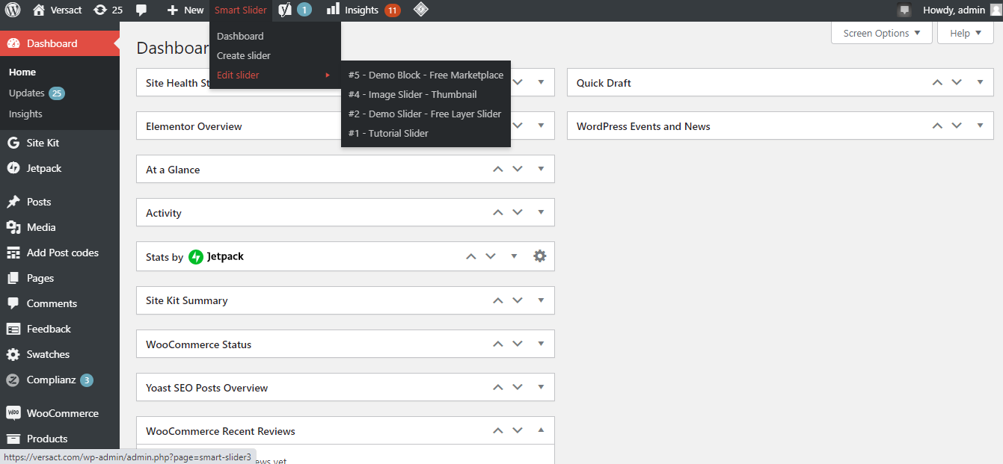Move Yoast SEO Posts Overview panel up

coord(498,387)
